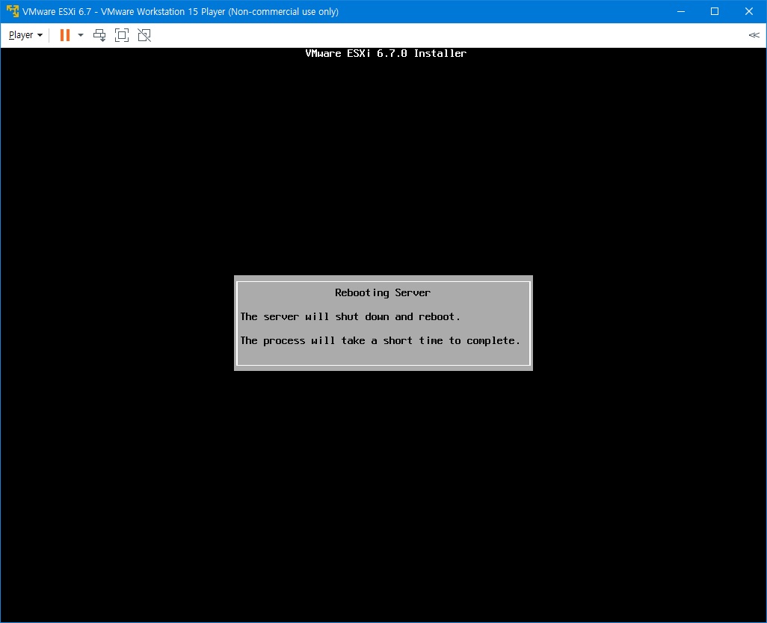
Task: Close the VMware Player window
Action: coord(749,11)
